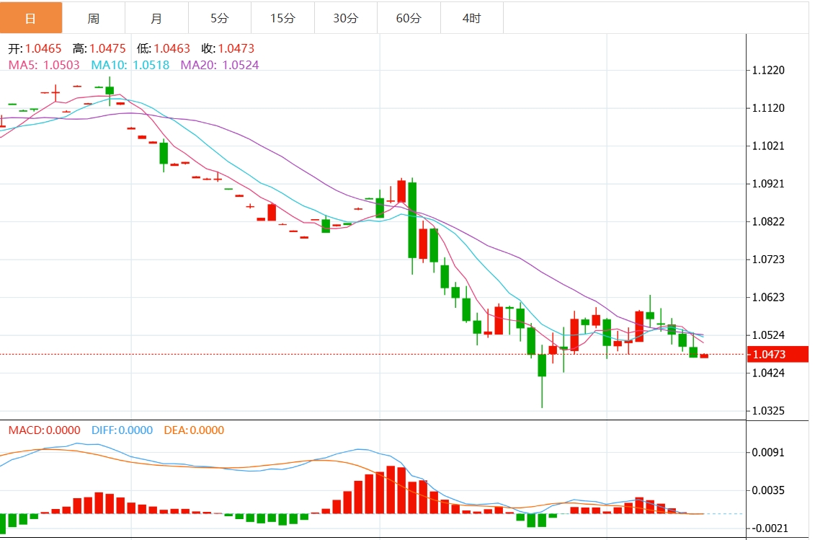The height and width of the screenshot is (540, 815).
Task: Click the 1.0424 price axis label
Action: [x=768, y=373]
